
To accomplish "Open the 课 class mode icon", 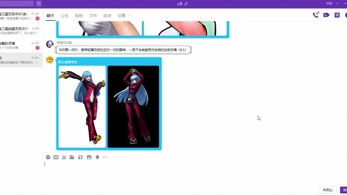I will (337, 15).
